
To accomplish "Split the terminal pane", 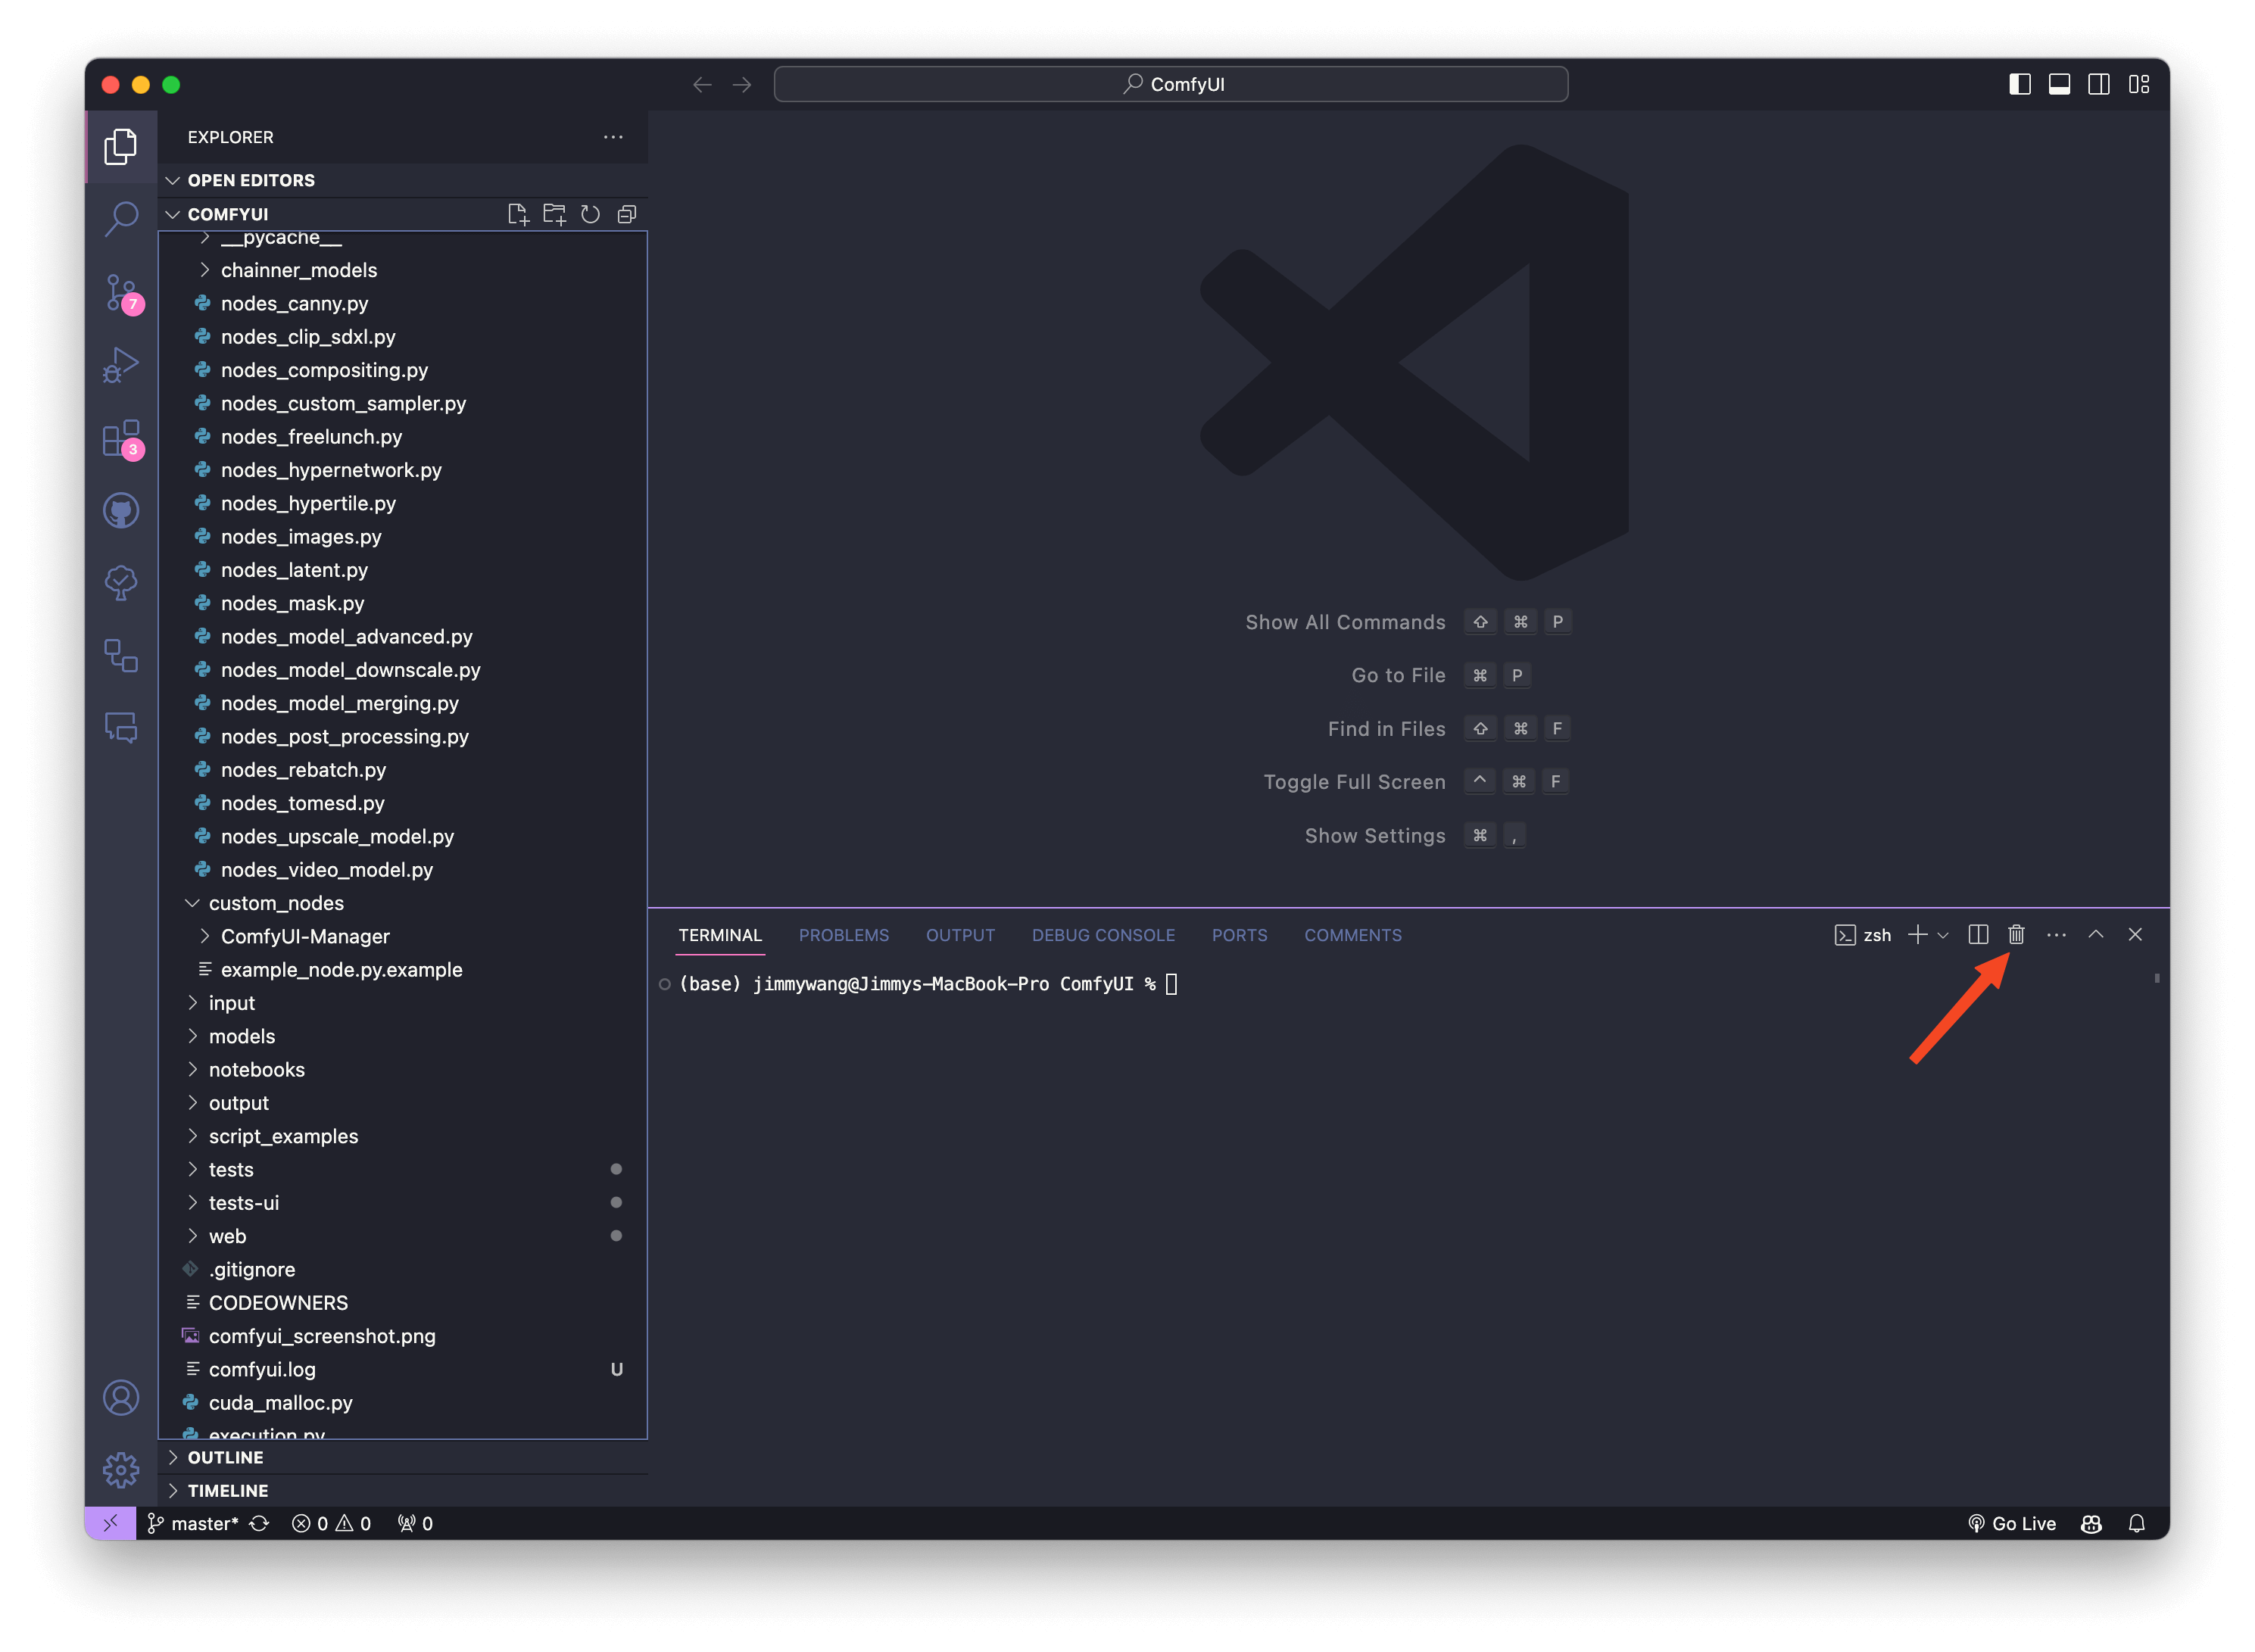I will pos(1977,934).
